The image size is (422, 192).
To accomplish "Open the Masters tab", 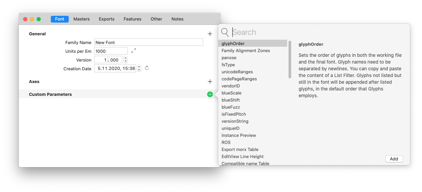I will (81, 19).
